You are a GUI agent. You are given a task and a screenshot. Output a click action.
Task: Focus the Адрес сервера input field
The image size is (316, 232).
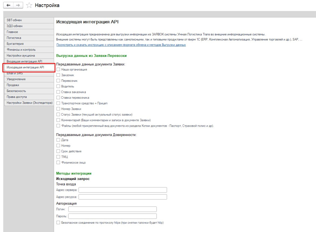(123, 190)
